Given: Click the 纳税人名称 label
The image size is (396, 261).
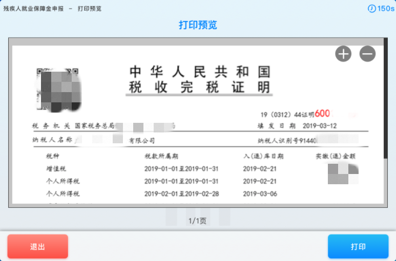Looking at the screenshot, I should (52, 140).
